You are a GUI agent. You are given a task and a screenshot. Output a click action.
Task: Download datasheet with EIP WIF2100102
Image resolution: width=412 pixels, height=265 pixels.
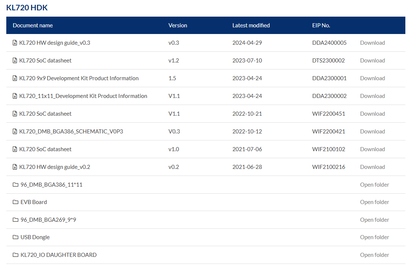tap(372, 149)
